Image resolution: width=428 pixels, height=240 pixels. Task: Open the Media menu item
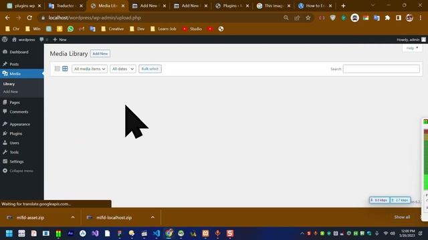click(21, 74)
